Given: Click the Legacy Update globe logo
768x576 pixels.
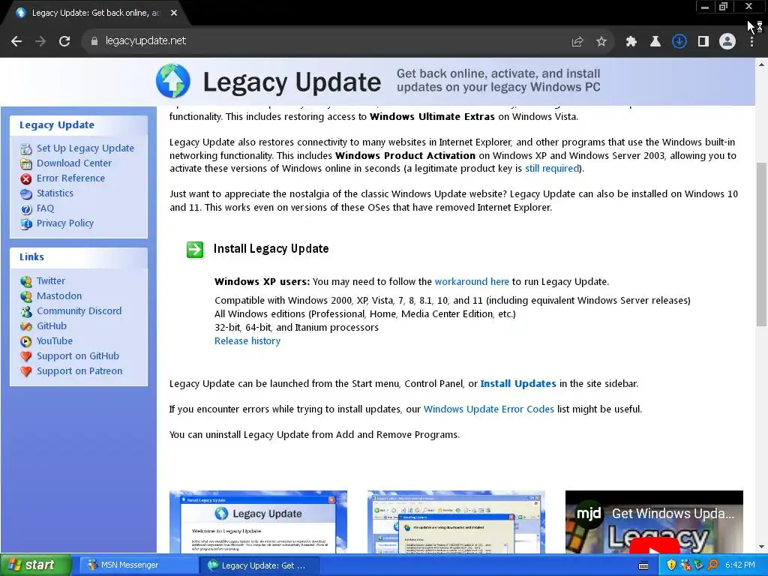Looking at the screenshot, I should point(173,81).
